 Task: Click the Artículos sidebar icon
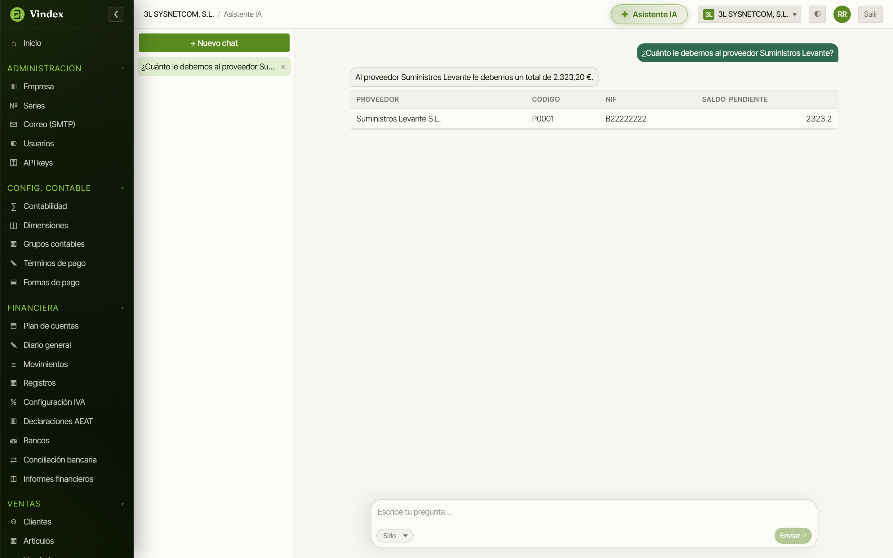pos(14,541)
